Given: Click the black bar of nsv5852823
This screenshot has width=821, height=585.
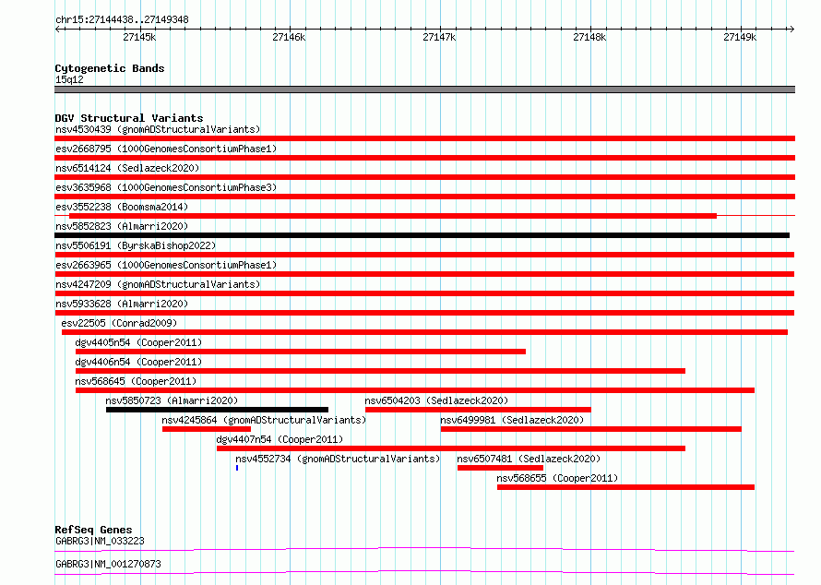Looking at the screenshot, I should point(422,235).
